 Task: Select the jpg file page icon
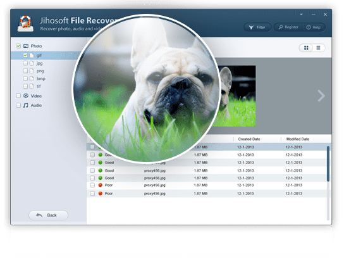(32, 63)
